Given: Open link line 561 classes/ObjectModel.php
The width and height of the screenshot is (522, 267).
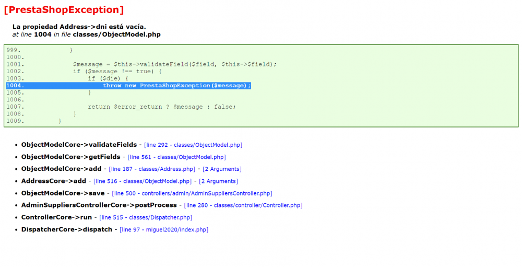Looking at the screenshot, I should pyautogui.click(x=177, y=157).
